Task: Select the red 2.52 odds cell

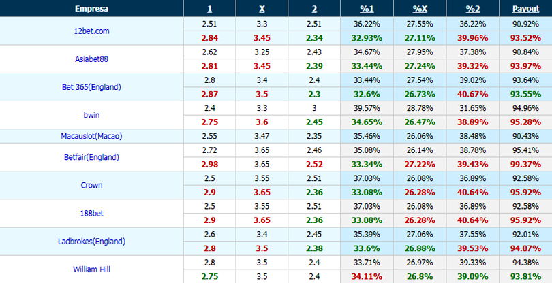Action: (x=314, y=164)
